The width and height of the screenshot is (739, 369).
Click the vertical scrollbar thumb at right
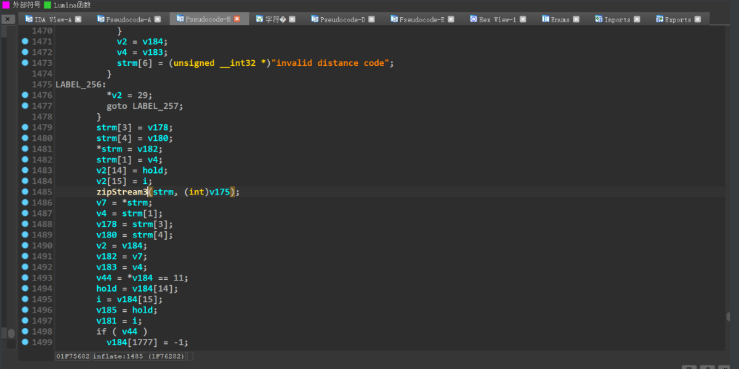[x=729, y=317]
